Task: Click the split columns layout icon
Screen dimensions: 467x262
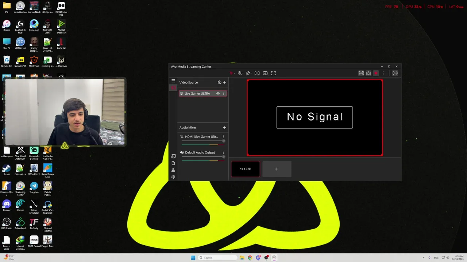Action: pyautogui.click(x=257, y=73)
